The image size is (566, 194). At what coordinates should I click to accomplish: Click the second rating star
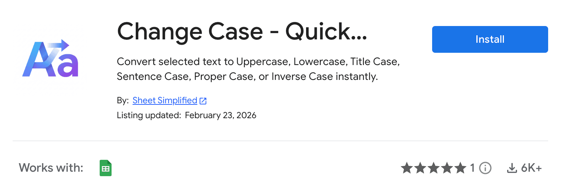[x=420, y=168]
